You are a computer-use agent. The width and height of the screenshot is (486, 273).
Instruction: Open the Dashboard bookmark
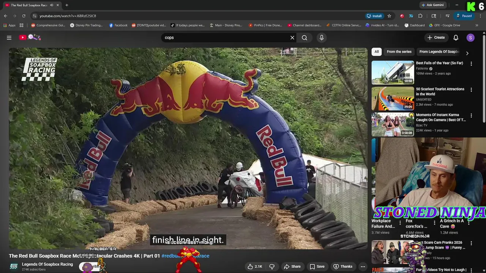(414, 25)
